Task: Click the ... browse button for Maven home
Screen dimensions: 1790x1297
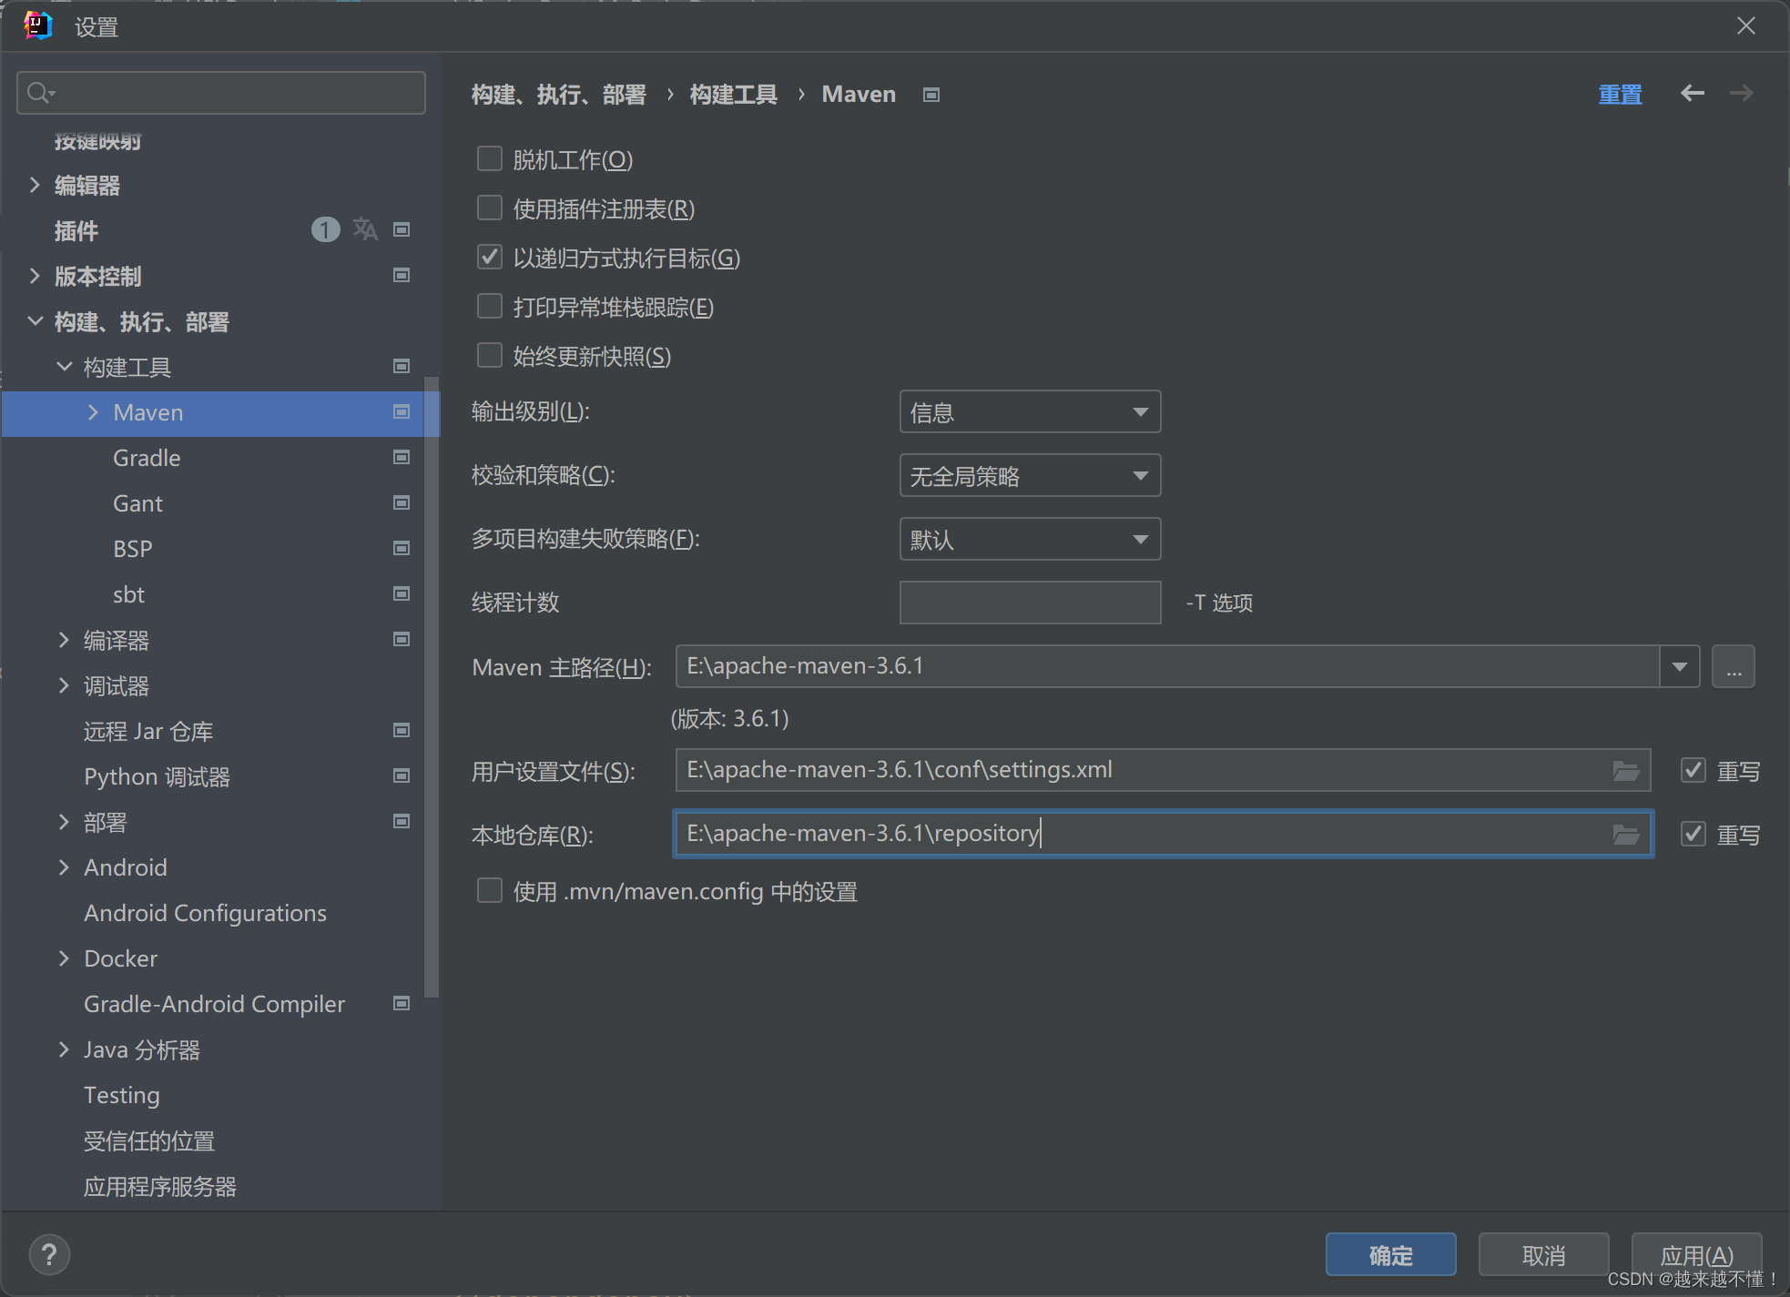Action: (1734, 667)
